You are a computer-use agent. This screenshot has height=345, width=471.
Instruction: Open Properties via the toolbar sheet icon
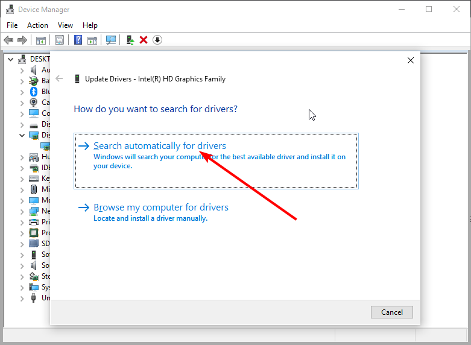[59, 40]
